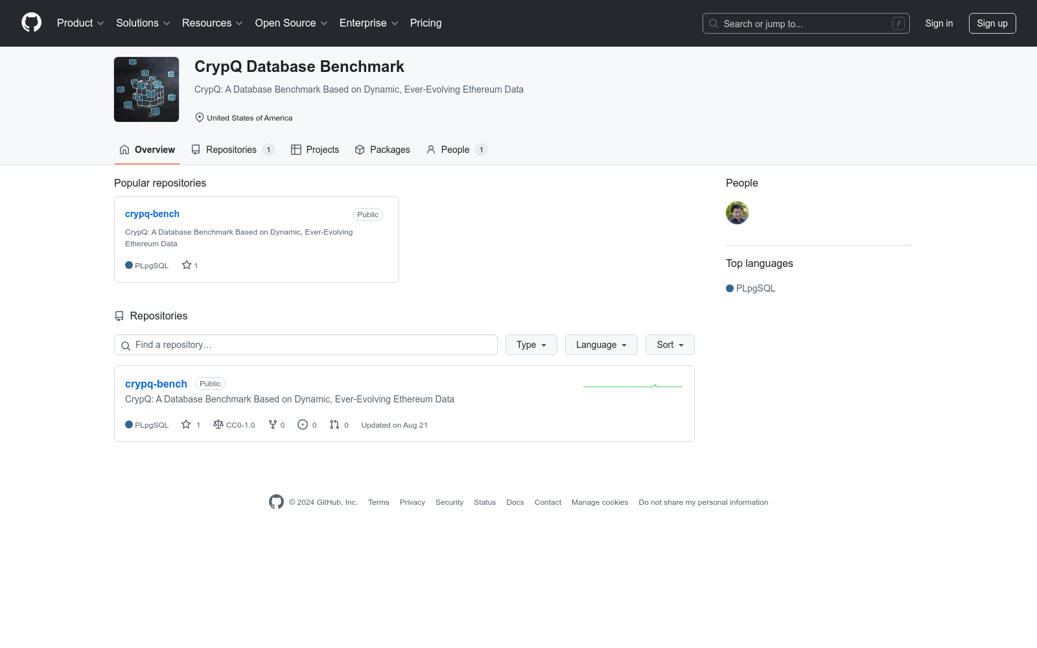Click the Top languages heading
Viewport: 1037px width, 648px height.
click(x=760, y=264)
